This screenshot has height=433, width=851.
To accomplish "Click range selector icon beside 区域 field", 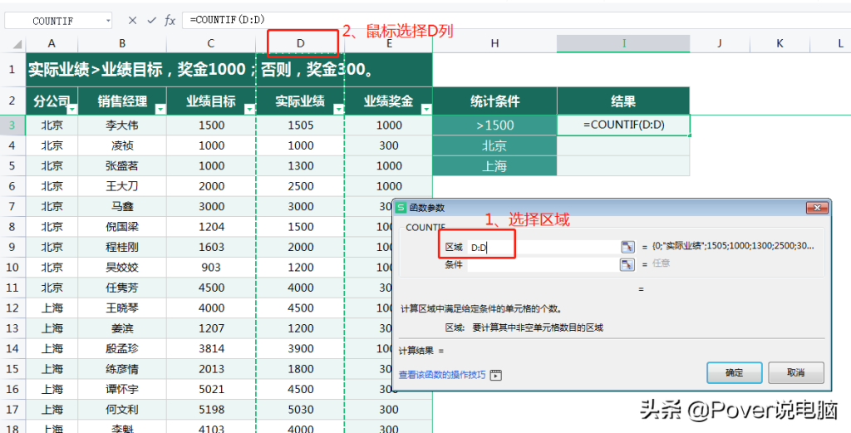I will (x=627, y=247).
